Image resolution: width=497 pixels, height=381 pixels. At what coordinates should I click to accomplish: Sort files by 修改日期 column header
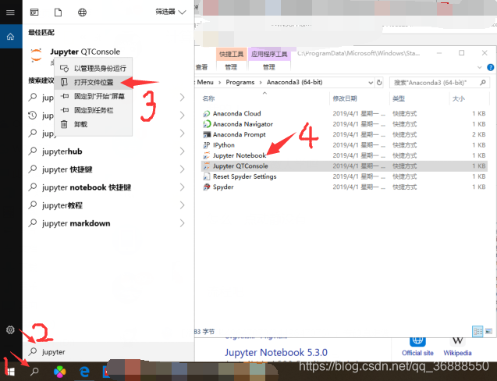click(345, 98)
